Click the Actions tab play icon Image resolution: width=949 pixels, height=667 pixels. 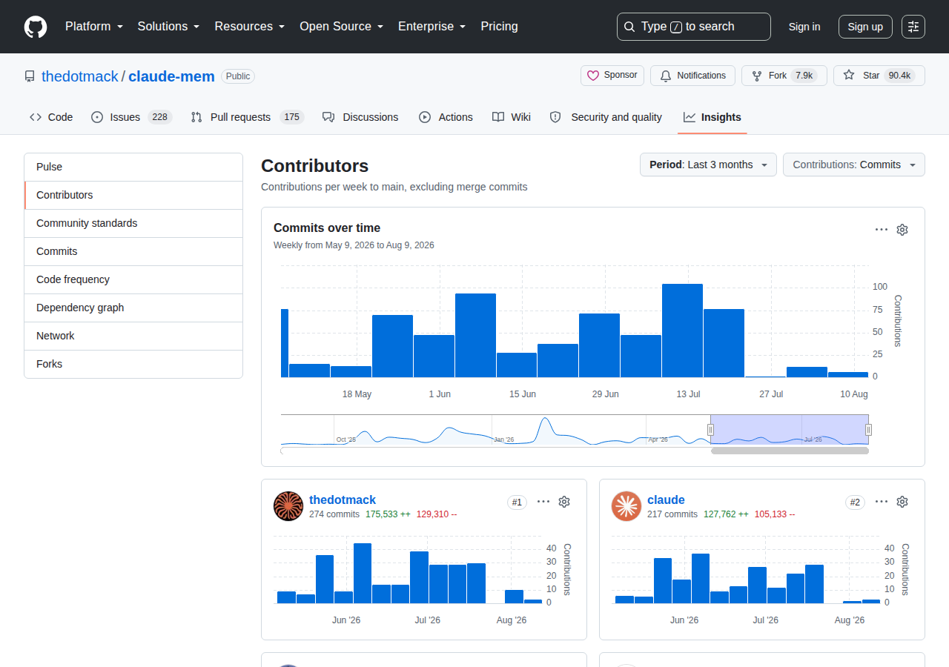click(x=425, y=117)
